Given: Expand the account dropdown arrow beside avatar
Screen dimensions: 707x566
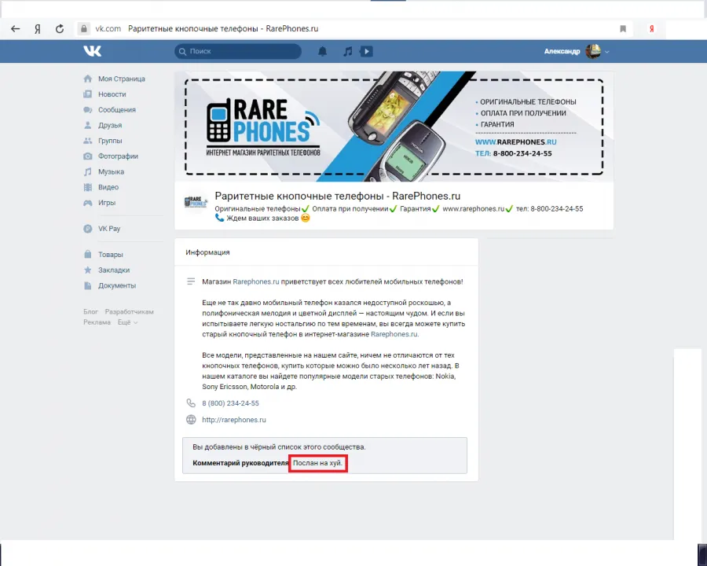Looking at the screenshot, I should [x=607, y=52].
